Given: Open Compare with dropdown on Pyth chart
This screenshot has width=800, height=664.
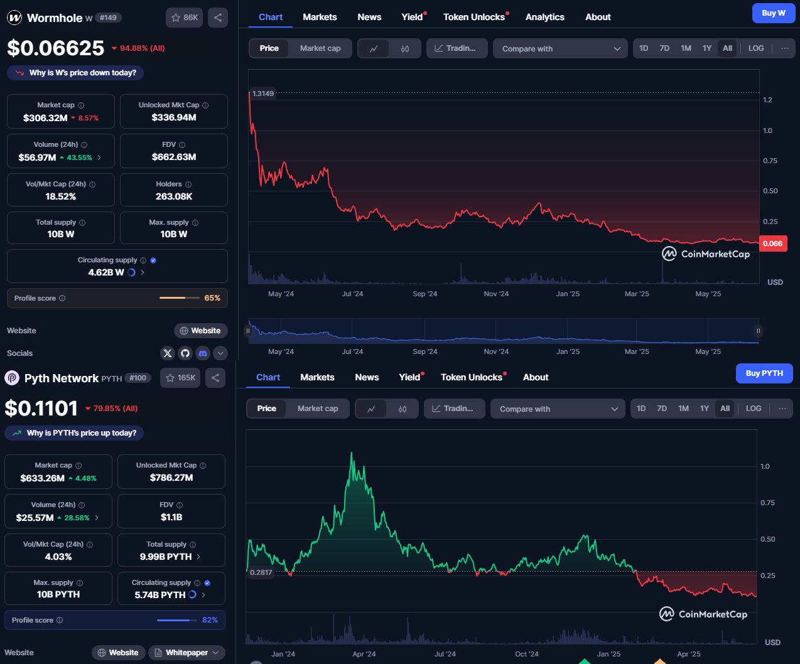Looking at the screenshot, I should (x=558, y=409).
